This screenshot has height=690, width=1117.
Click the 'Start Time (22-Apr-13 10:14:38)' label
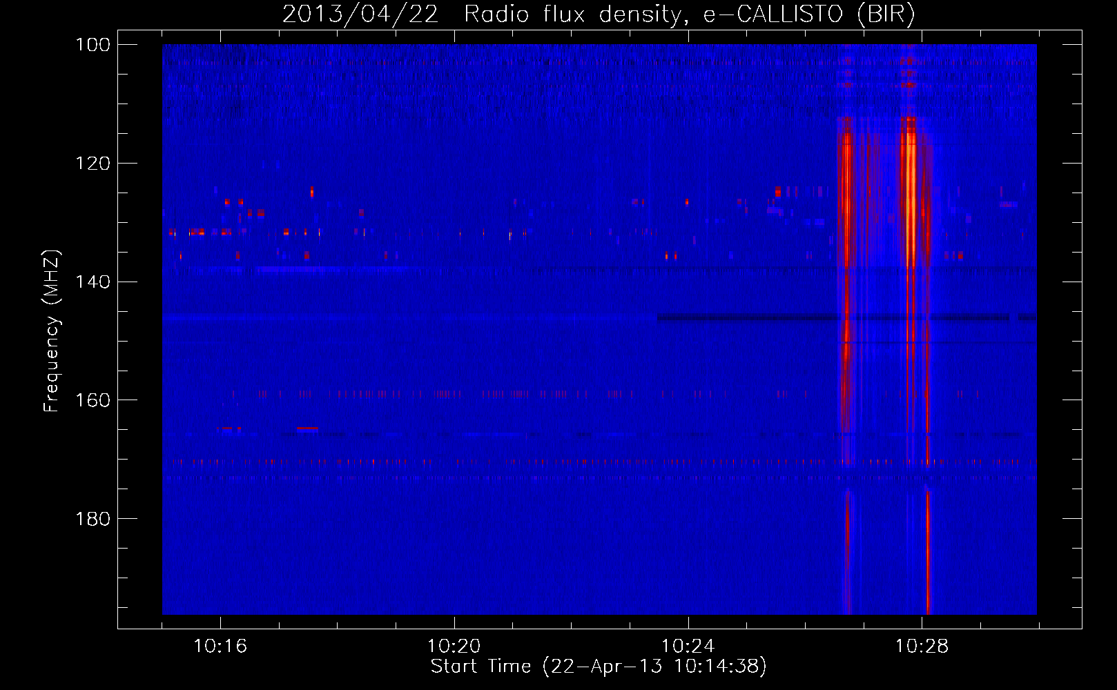(599, 667)
